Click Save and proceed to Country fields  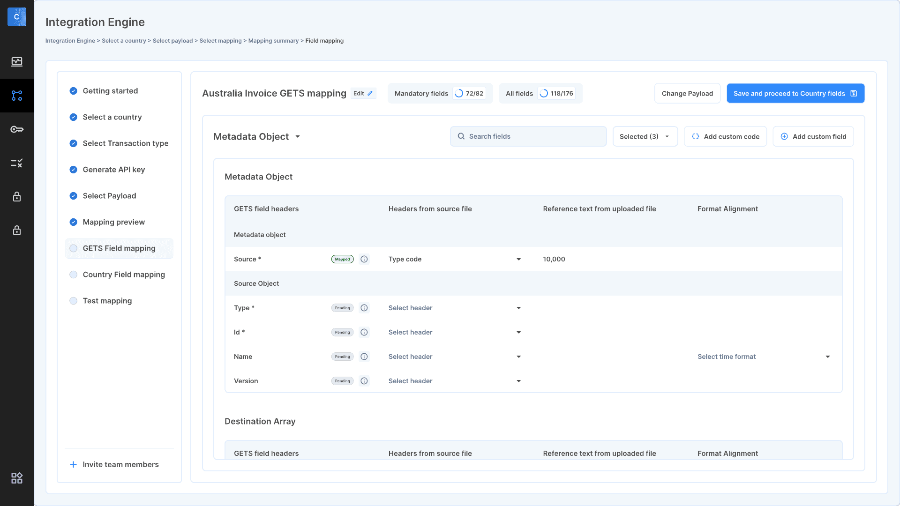pyautogui.click(x=795, y=93)
